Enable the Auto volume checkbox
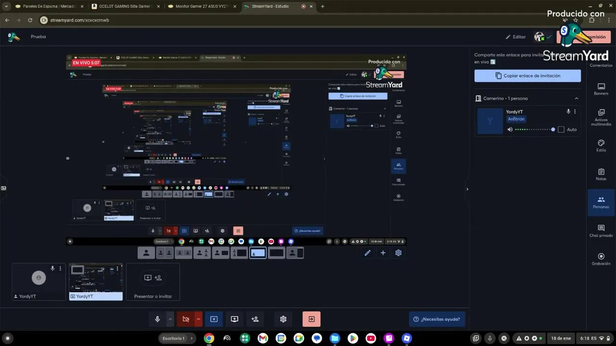The image size is (616, 346). coord(561,130)
